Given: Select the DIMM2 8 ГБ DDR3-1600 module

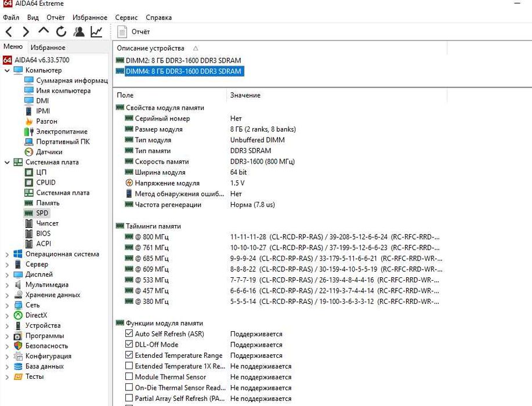Looking at the screenshot, I should [x=179, y=60].
